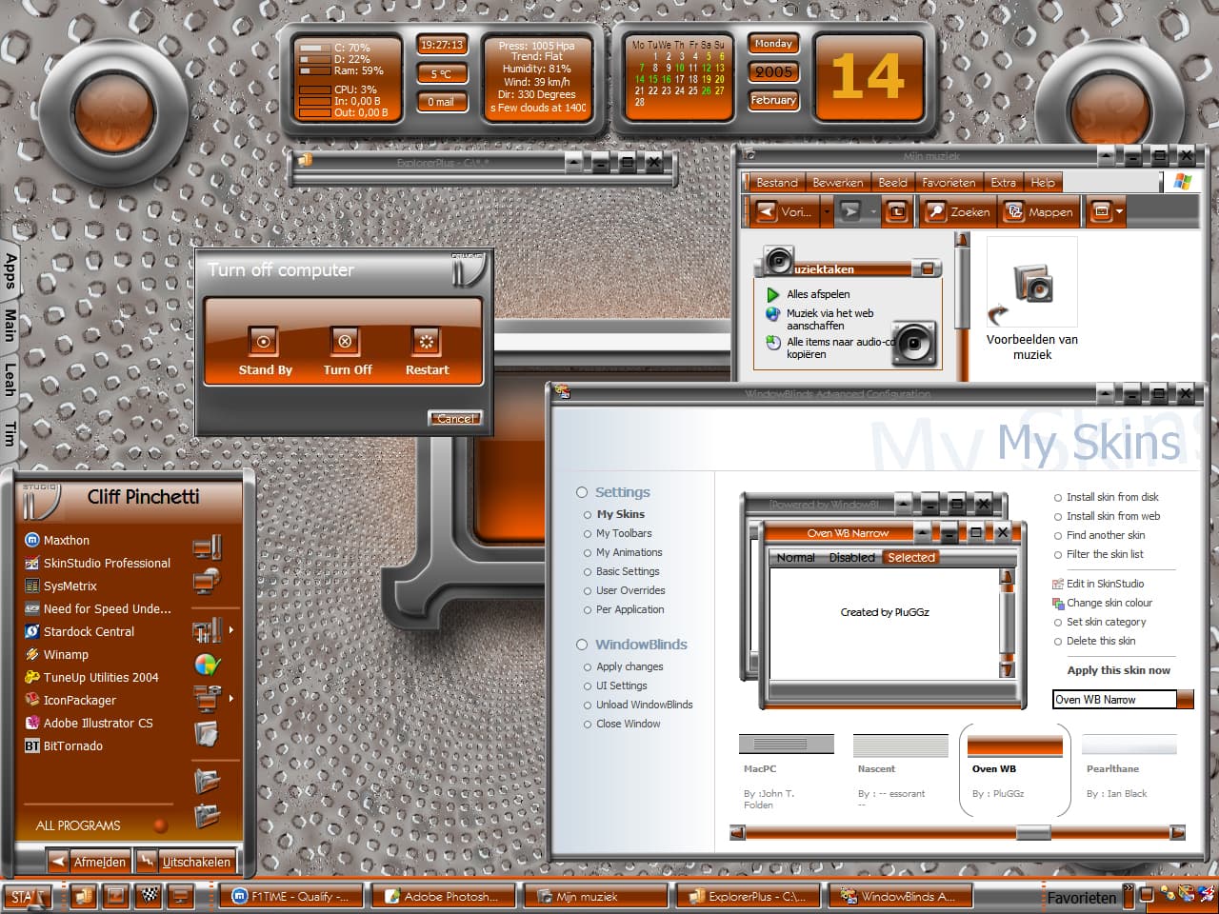Expand the Stardock Central submenu arrow

pyautogui.click(x=231, y=630)
